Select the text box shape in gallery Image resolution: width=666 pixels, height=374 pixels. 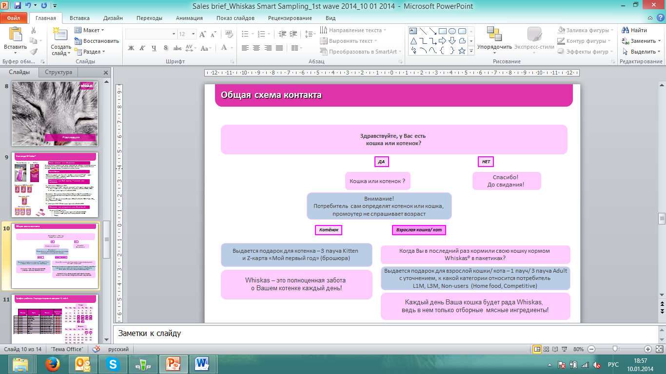pyautogui.click(x=413, y=31)
